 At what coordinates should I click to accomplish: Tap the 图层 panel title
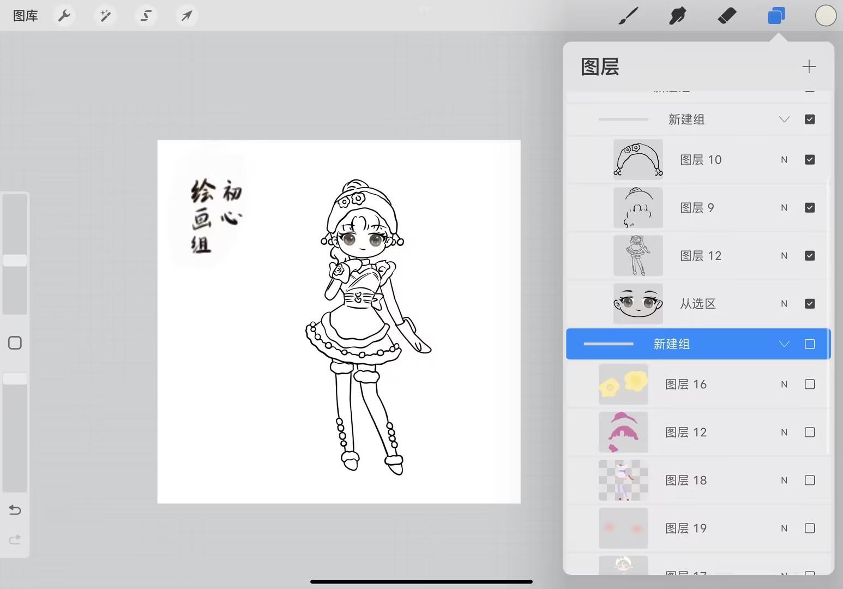click(x=600, y=67)
